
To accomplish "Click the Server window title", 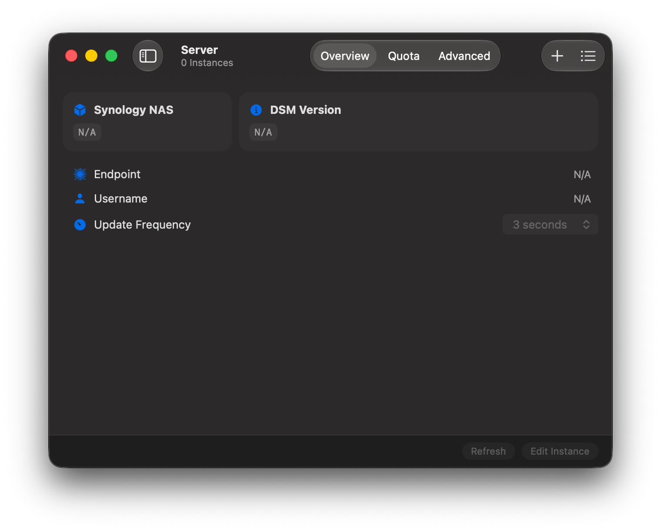I will pos(199,50).
